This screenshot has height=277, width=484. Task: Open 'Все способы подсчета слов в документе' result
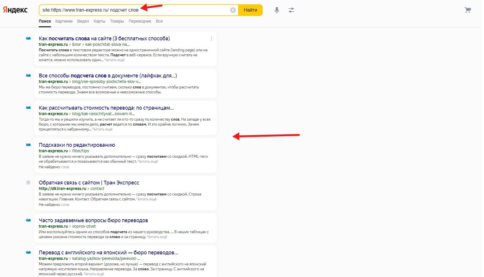(108, 76)
